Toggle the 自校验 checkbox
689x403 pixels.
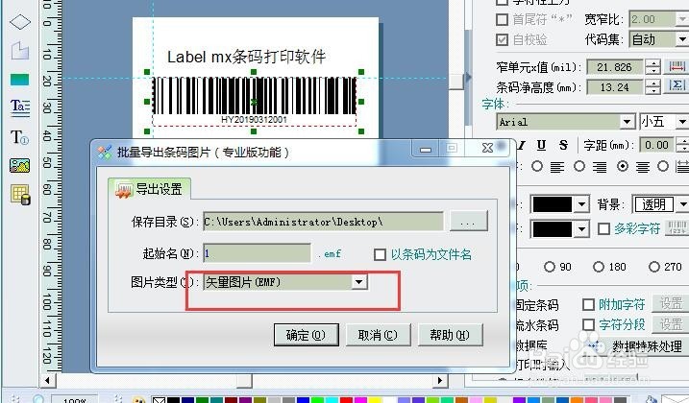tap(502, 40)
